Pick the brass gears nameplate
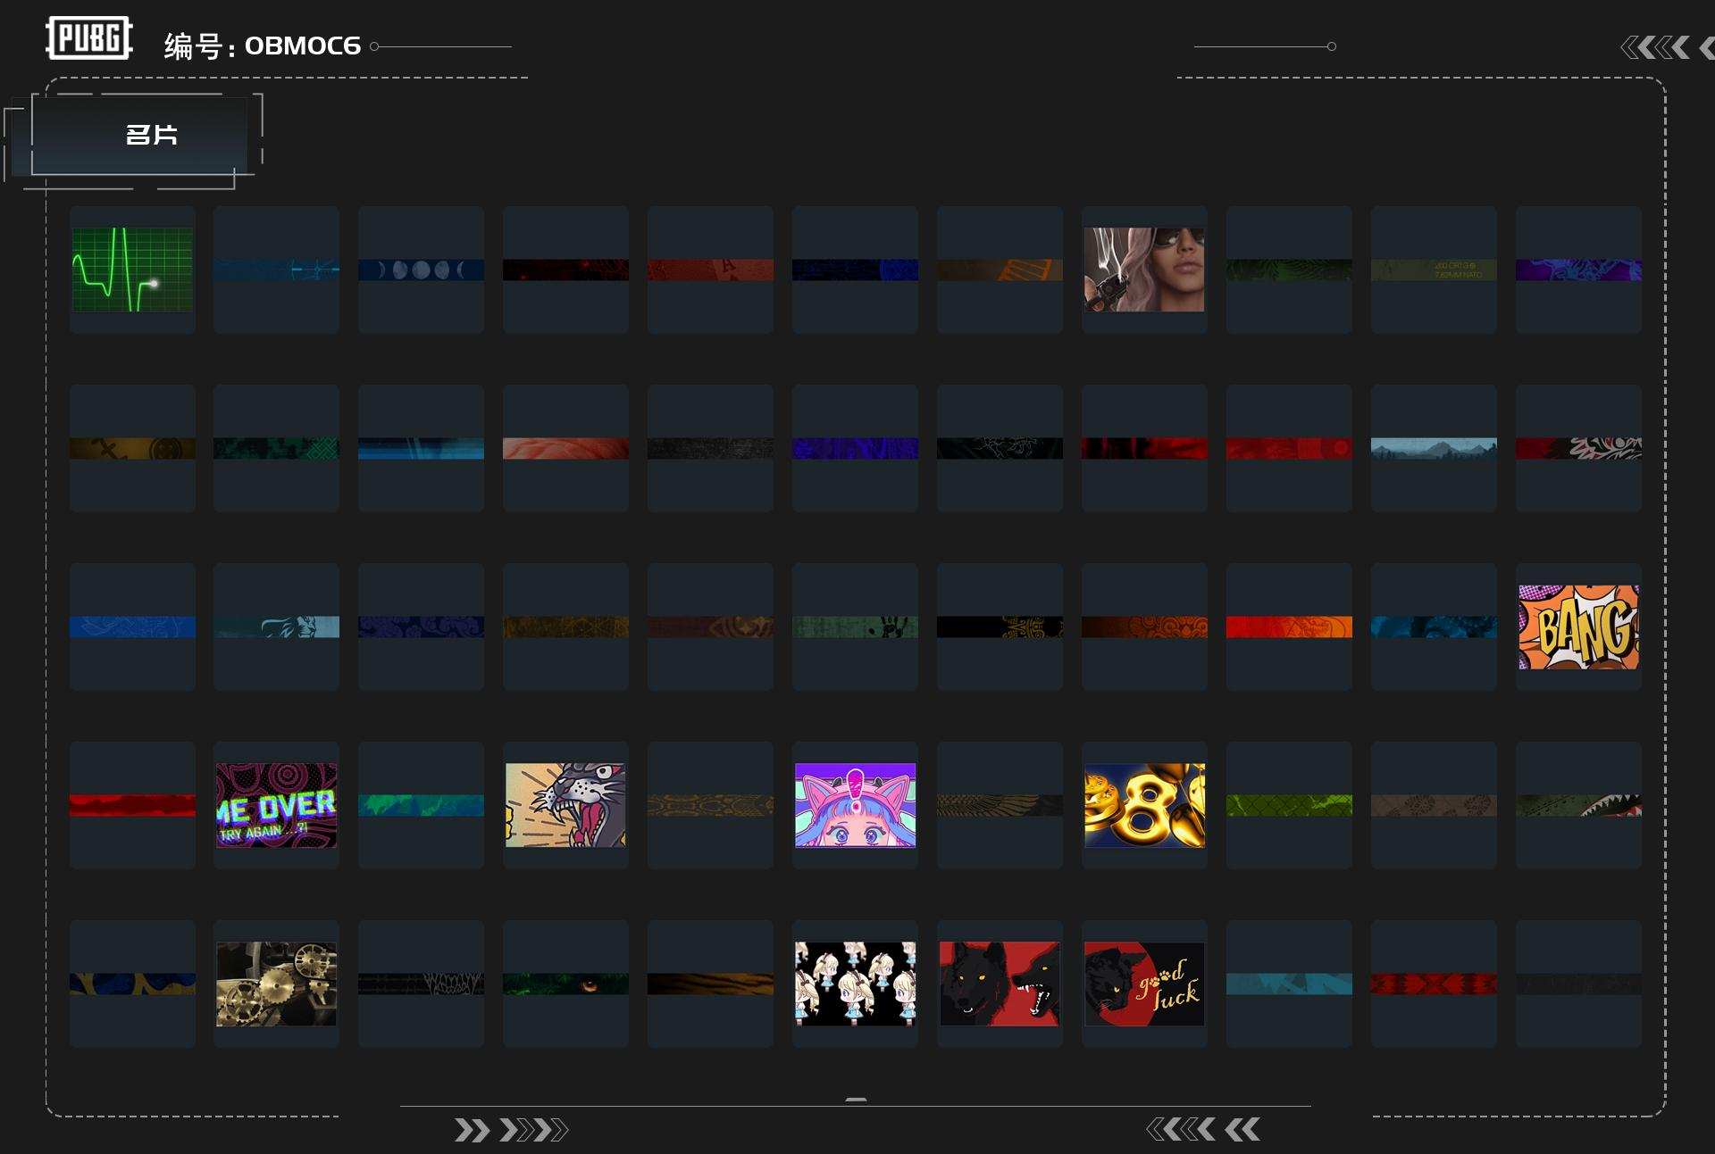 point(276,984)
